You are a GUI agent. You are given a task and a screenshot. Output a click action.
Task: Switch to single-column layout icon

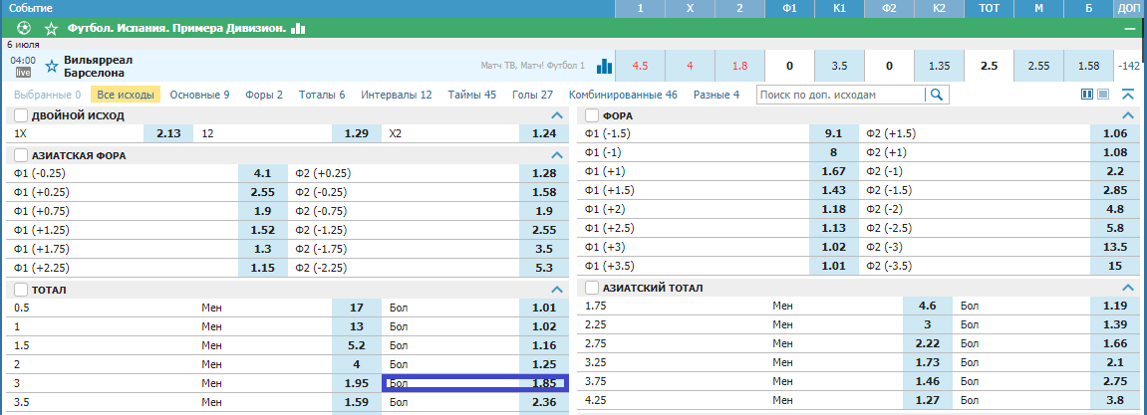pos(1103,95)
